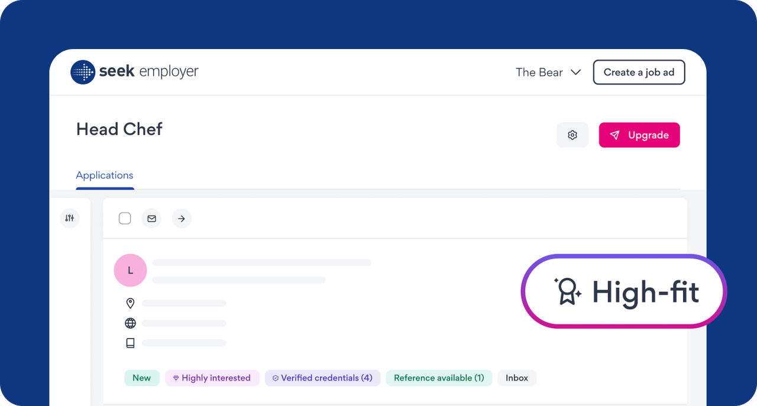This screenshot has height=406, width=757.
Task: Click the email envelope icon
Action: tap(151, 219)
